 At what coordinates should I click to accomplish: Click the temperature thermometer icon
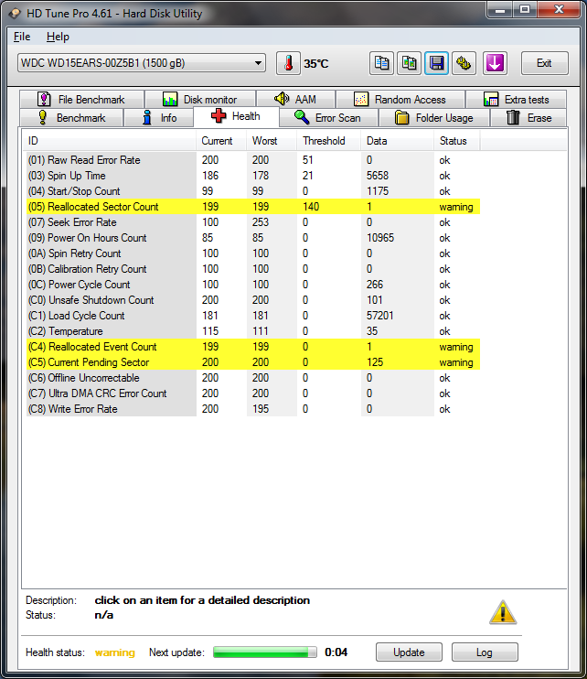(289, 63)
